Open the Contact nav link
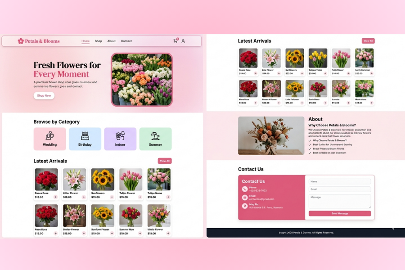The width and height of the screenshot is (405, 270). 126,41
